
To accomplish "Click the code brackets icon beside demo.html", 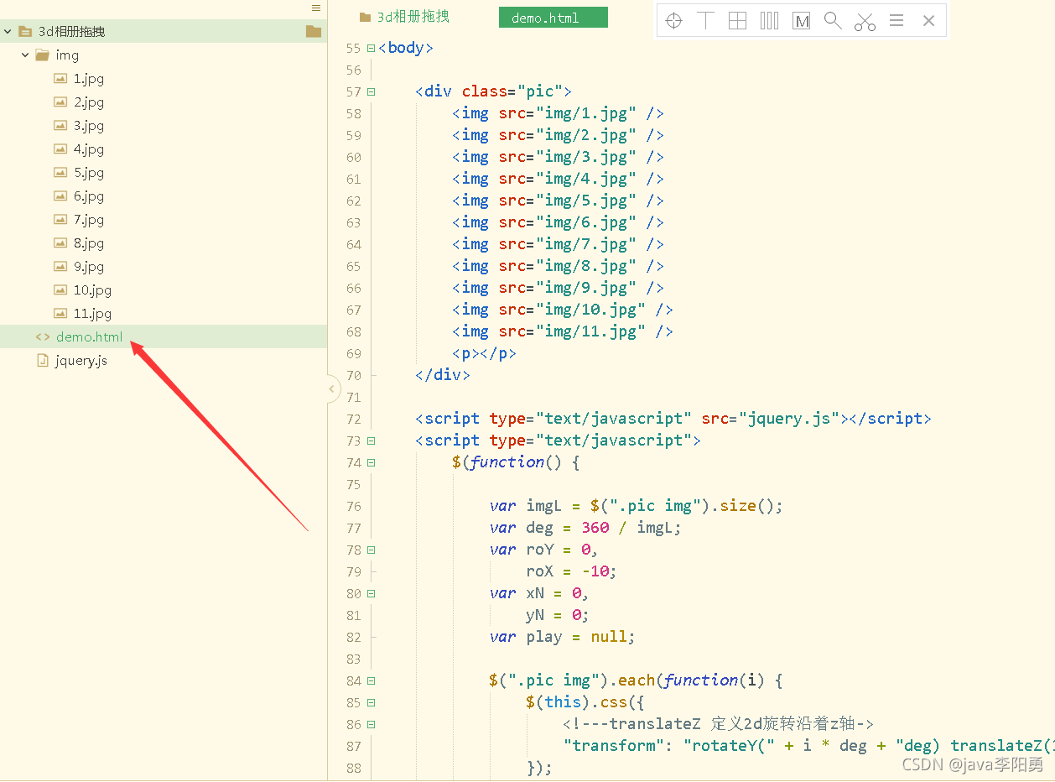I will (x=43, y=337).
